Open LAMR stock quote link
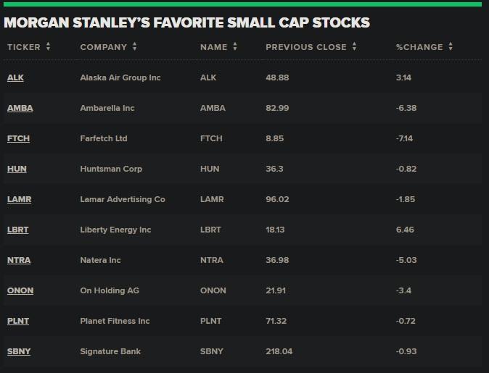This screenshot has height=373, width=489. pyautogui.click(x=19, y=199)
